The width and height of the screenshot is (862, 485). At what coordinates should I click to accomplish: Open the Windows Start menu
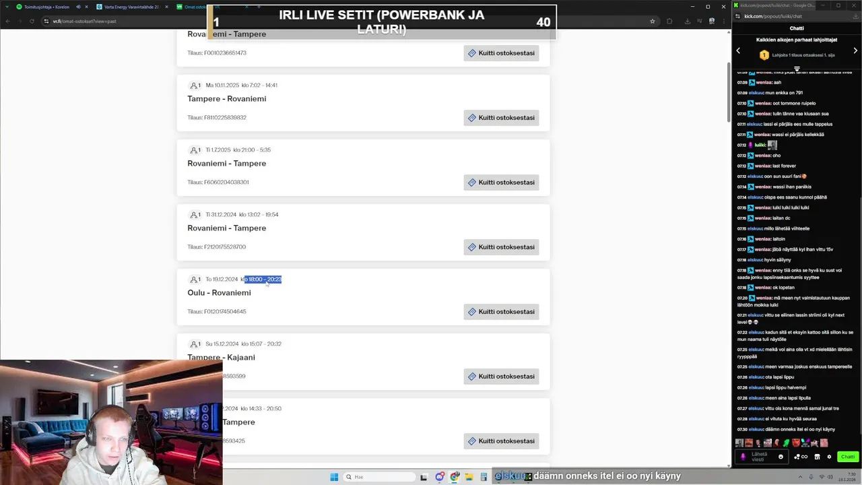pyautogui.click(x=334, y=477)
